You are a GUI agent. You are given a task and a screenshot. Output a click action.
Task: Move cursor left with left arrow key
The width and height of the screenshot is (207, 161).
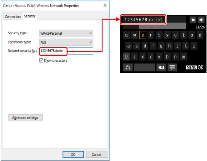click(x=193, y=20)
